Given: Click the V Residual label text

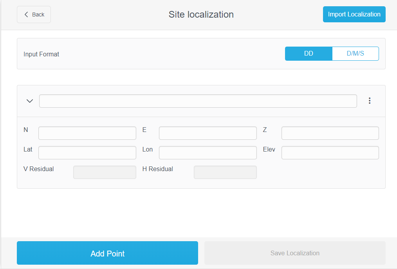Looking at the screenshot, I should 39,169.
